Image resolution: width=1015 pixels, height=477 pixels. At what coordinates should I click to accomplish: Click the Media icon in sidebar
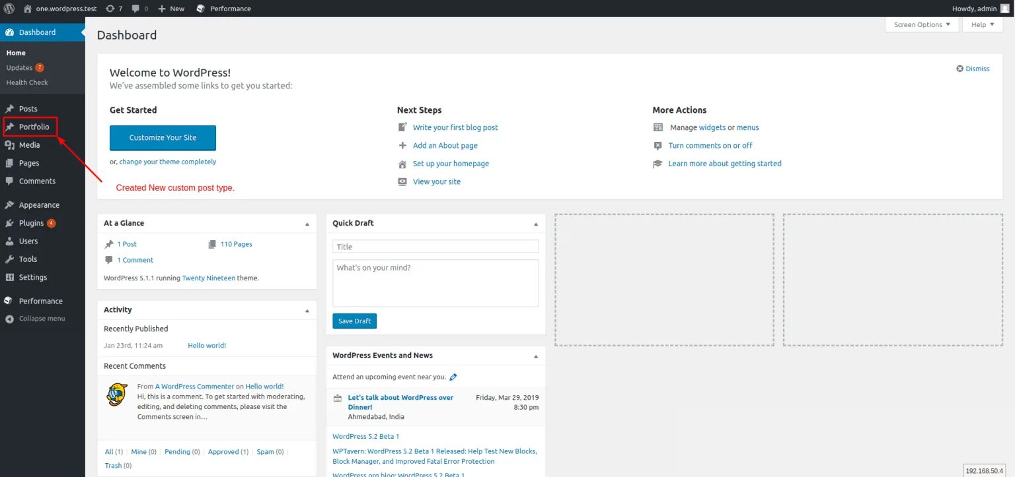[x=9, y=145]
